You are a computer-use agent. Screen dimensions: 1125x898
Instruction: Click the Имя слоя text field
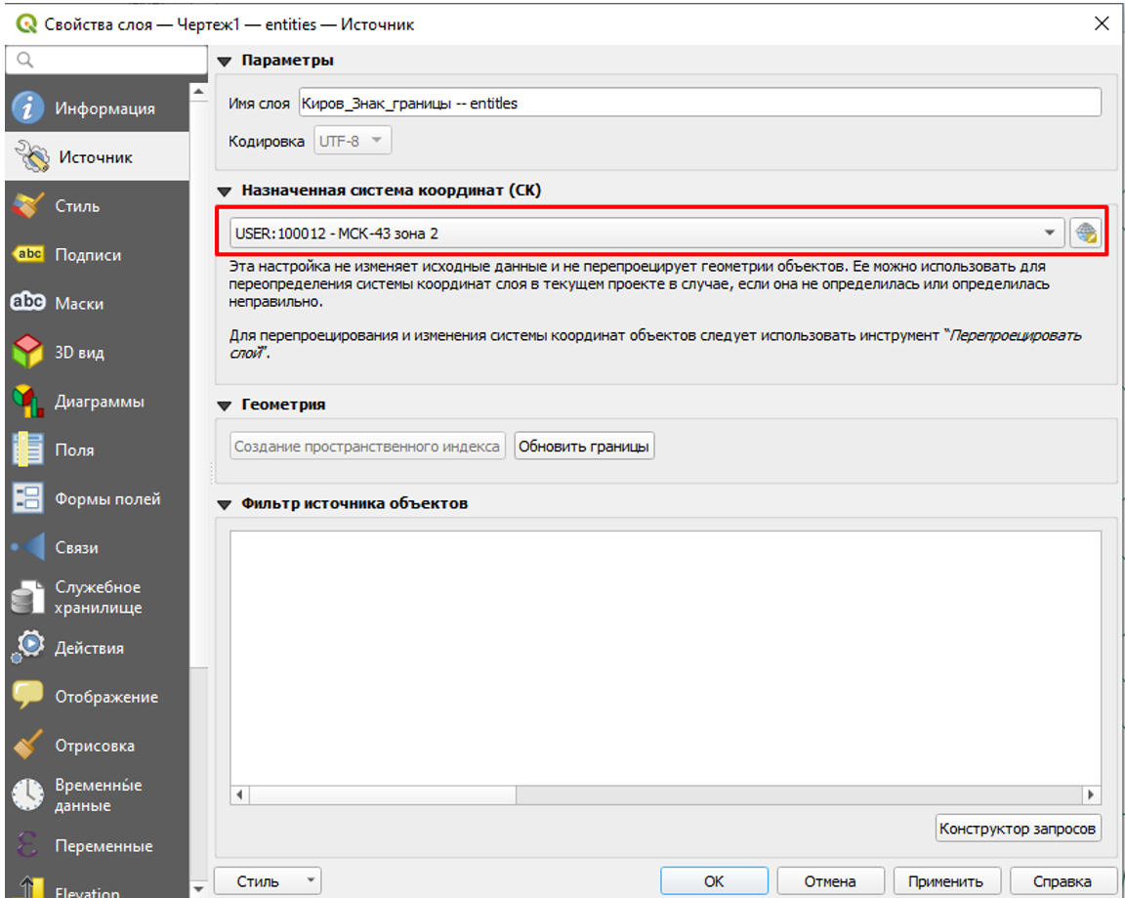coord(698,103)
